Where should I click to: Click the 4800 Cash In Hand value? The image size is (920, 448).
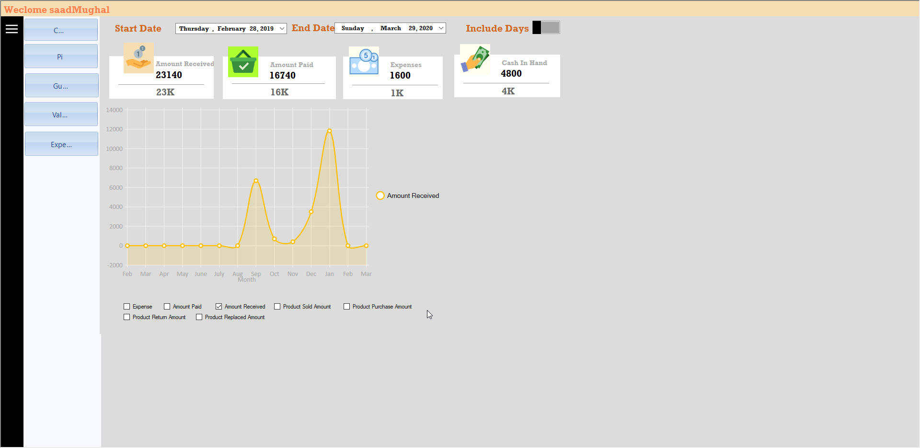point(511,74)
